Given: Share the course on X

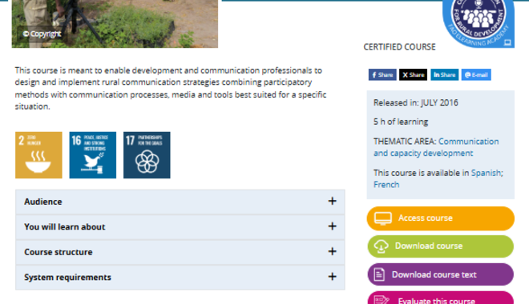Looking at the screenshot, I should point(413,74).
